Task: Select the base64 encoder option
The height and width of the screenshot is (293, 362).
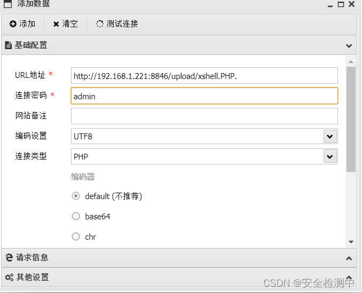Action: pos(75,216)
